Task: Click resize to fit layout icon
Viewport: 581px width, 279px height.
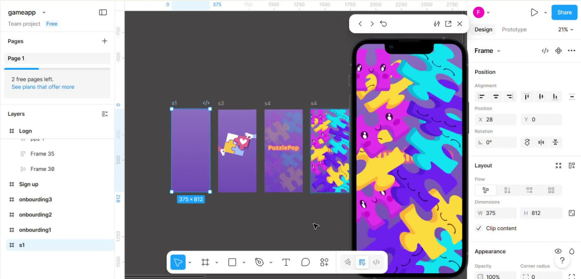Action: point(558,166)
